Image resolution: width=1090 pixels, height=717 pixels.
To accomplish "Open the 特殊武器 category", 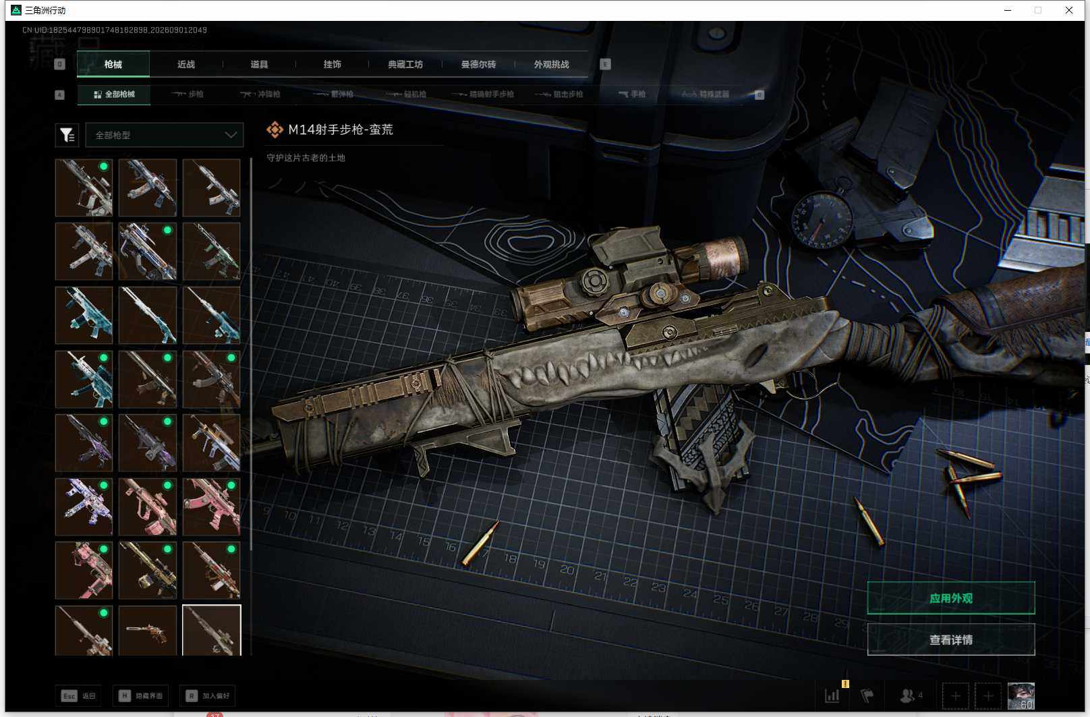I will tap(706, 94).
